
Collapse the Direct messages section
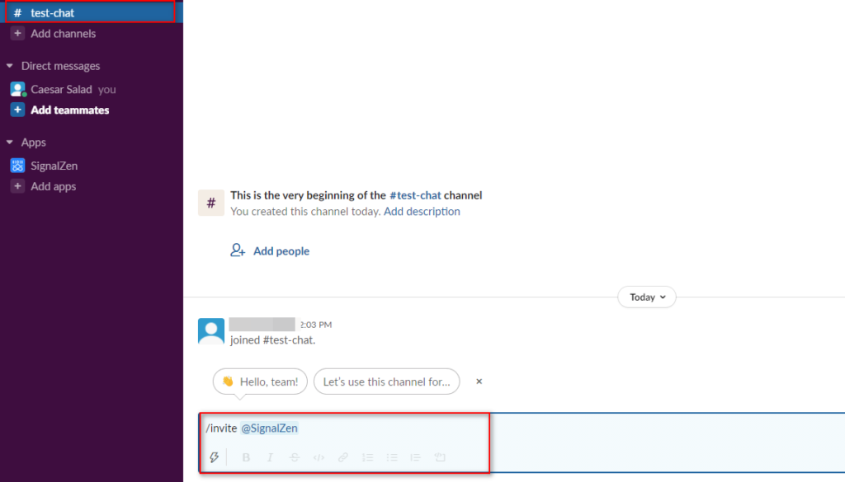pos(10,66)
